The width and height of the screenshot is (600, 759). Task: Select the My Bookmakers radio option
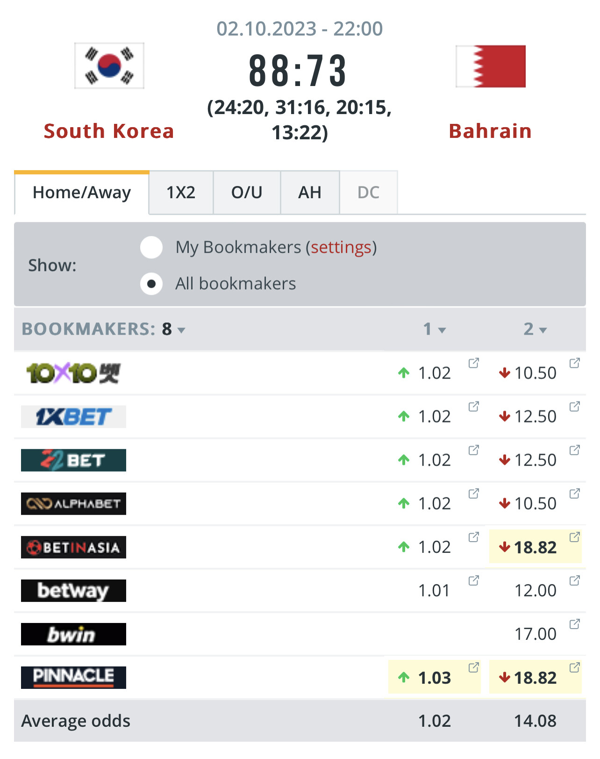151,247
